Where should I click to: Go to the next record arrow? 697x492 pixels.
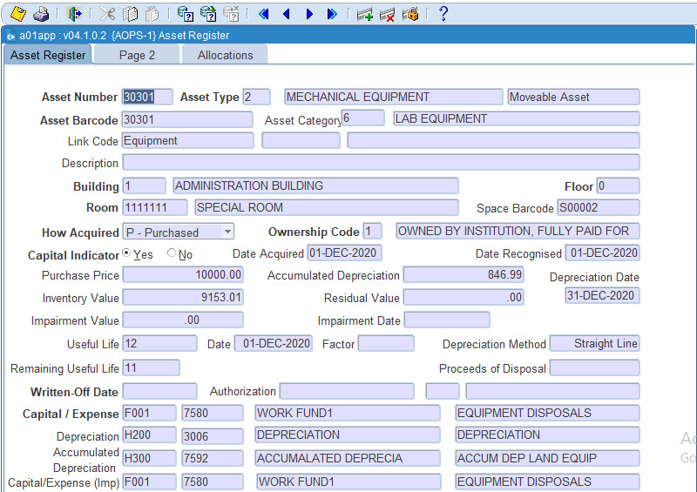[x=309, y=14]
